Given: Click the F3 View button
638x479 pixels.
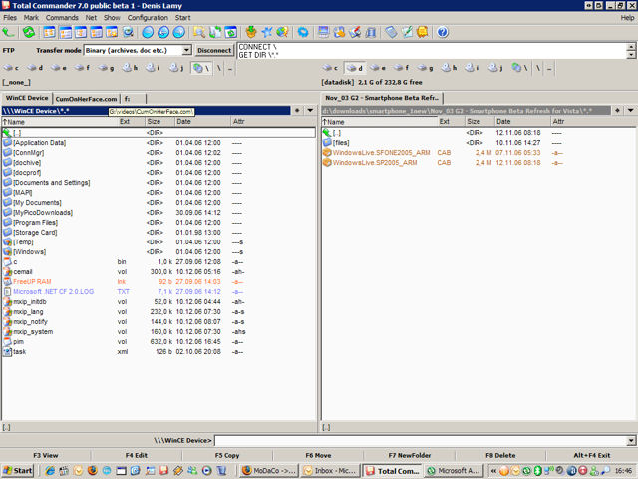Looking at the screenshot, I should click(46, 455).
